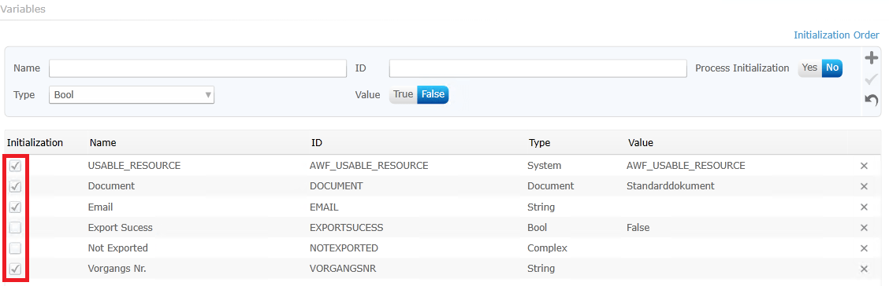Toggle initialization checkbox for Not Exported
Image resolution: width=889 pixels, height=286 pixels.
coord(16,248)
